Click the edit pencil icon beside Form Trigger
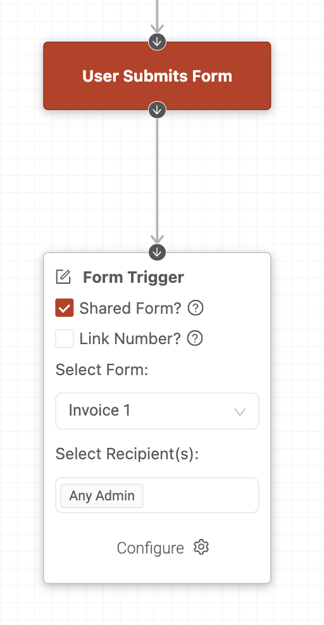The height and width of the screenshot is (625, 324). pos(63,277)
